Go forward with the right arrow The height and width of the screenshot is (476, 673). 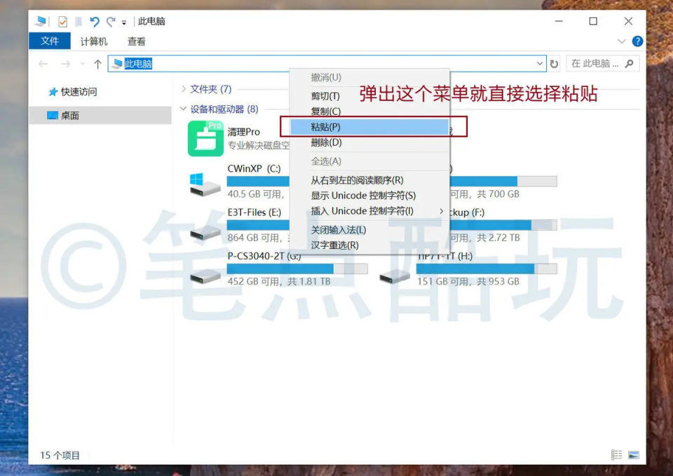pyautogui.click(x=66, y=64)
